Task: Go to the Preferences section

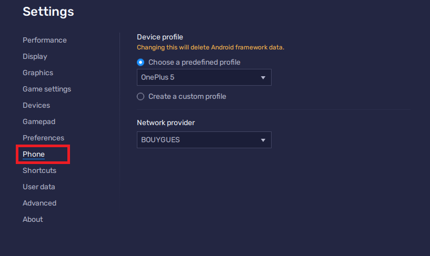Action: tap(43, 138)
